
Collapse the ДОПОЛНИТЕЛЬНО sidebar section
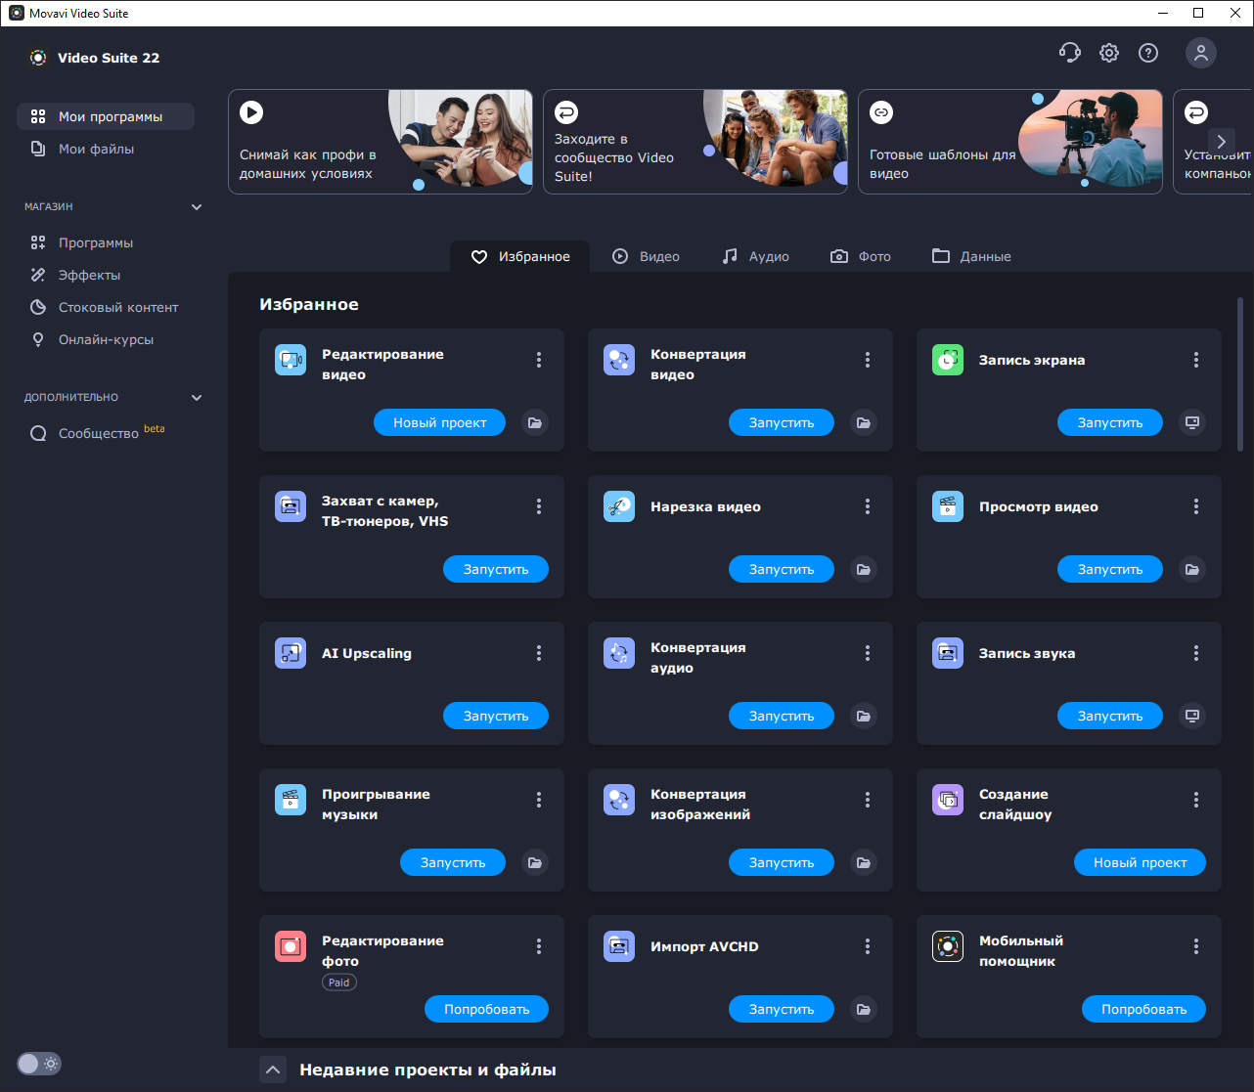point(197,398)
